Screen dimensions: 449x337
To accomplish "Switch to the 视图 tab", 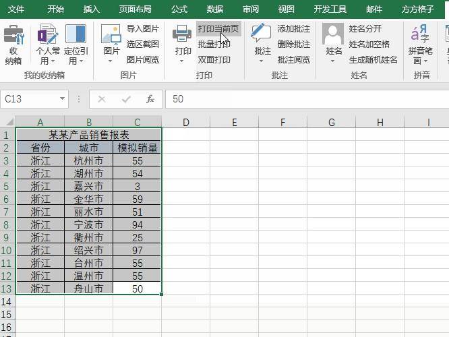I will pyautogui.click(x=286, y=9).
